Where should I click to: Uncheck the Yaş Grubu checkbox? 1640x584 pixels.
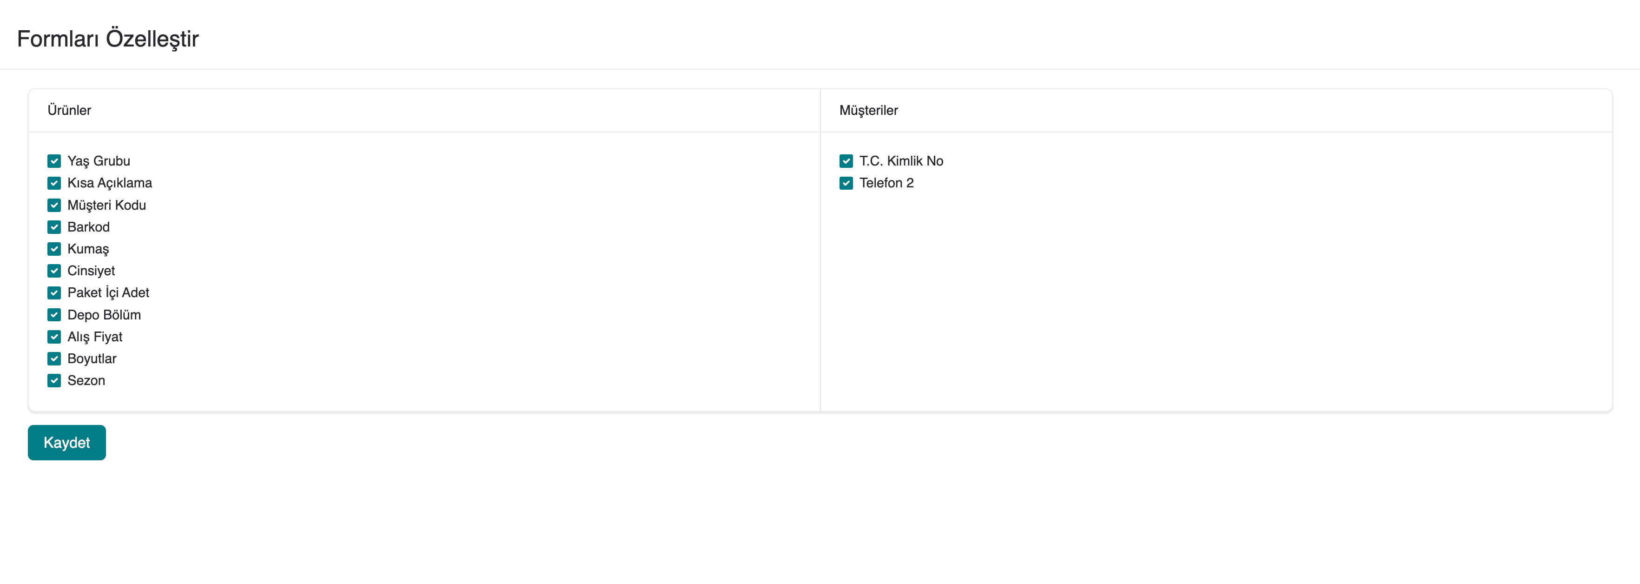[54, 161]
